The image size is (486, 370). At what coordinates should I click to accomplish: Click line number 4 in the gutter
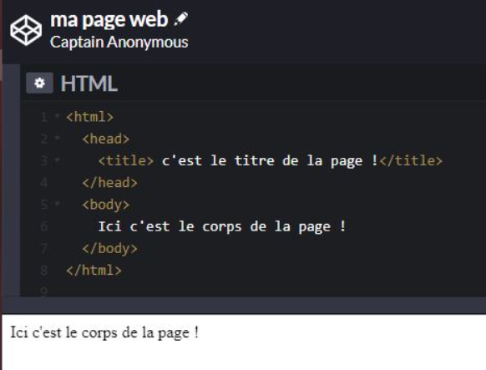(44, 183)
